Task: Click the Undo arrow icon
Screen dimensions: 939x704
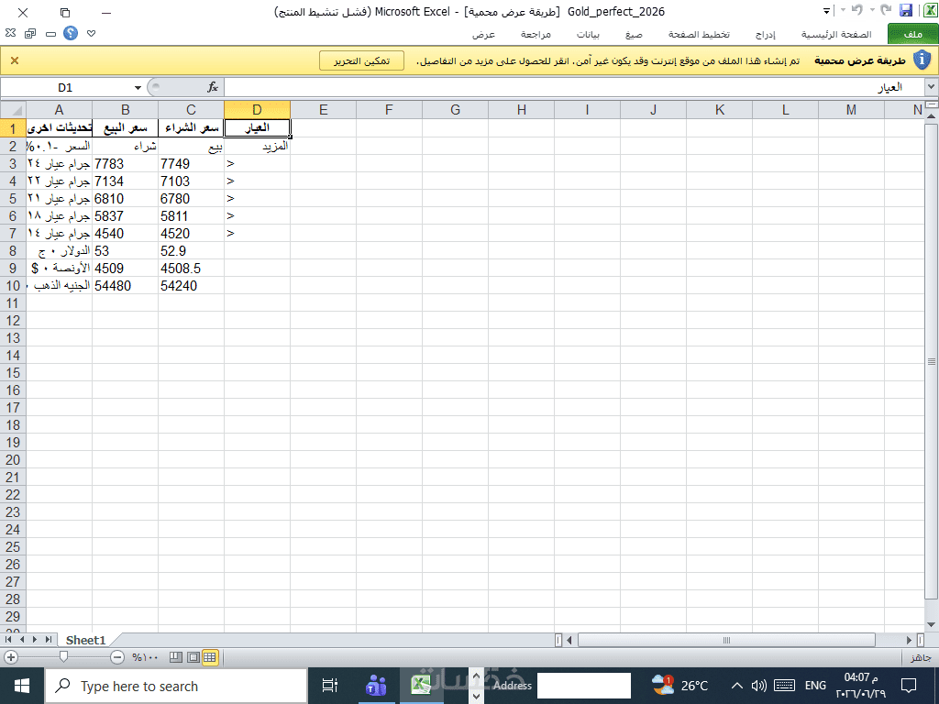Action: [x=857, y=10]
